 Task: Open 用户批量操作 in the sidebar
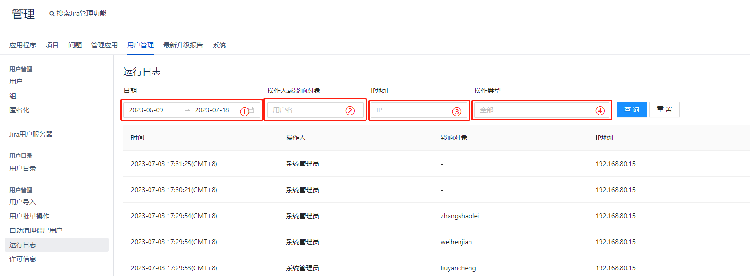(29, 216)
